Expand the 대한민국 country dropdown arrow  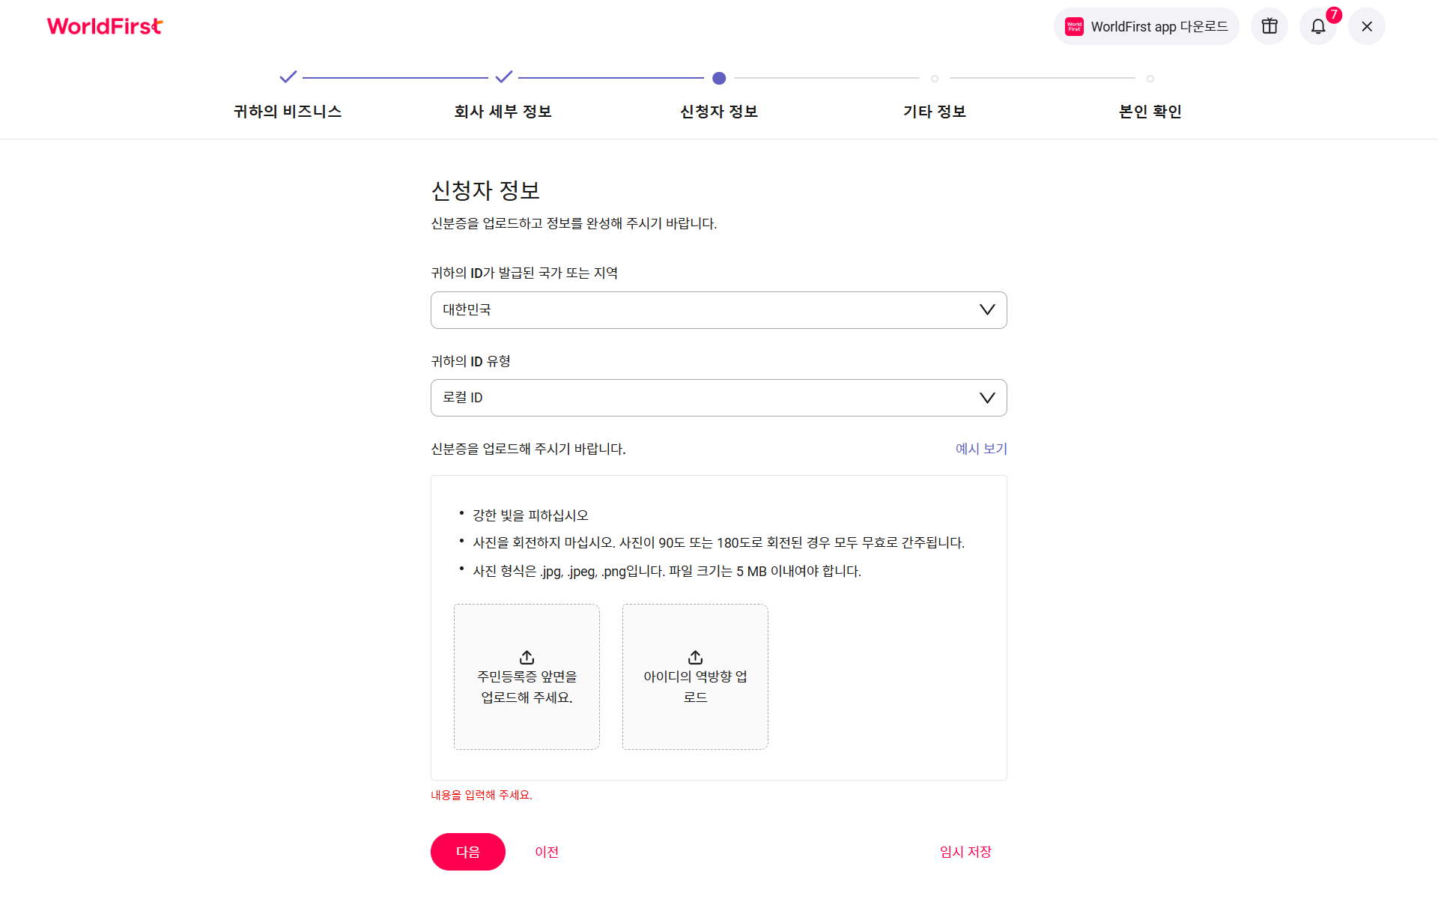point(987,310)
